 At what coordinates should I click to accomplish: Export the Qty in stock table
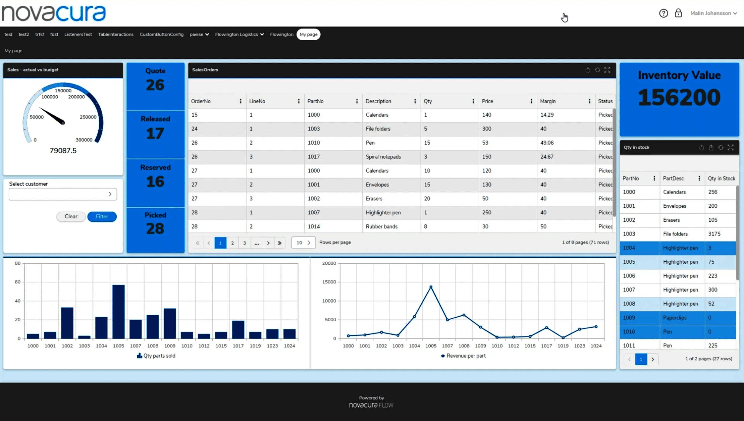(x=711, y=147)
